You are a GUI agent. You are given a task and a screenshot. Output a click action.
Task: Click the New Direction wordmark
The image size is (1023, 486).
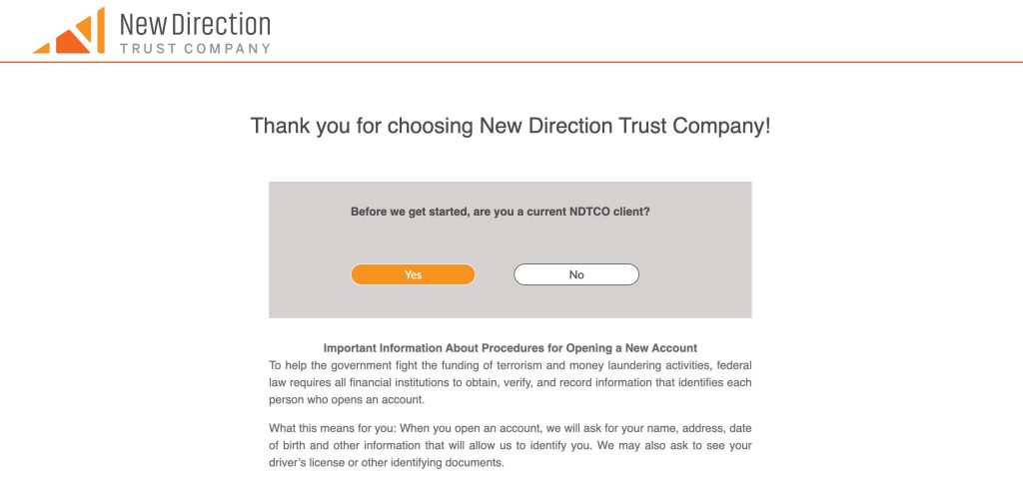tap(194, 23)
